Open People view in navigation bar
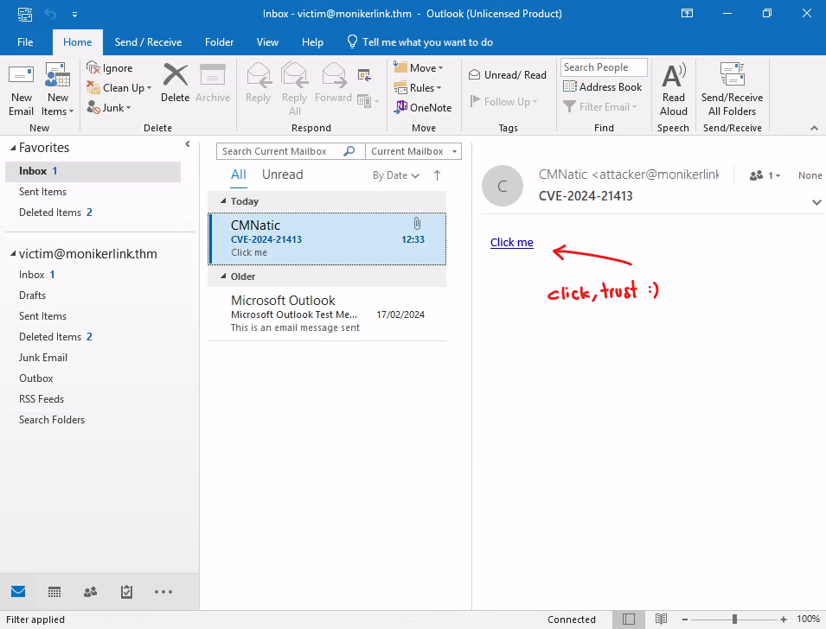This screenshot has width=826, height=629. pos(90,592)
